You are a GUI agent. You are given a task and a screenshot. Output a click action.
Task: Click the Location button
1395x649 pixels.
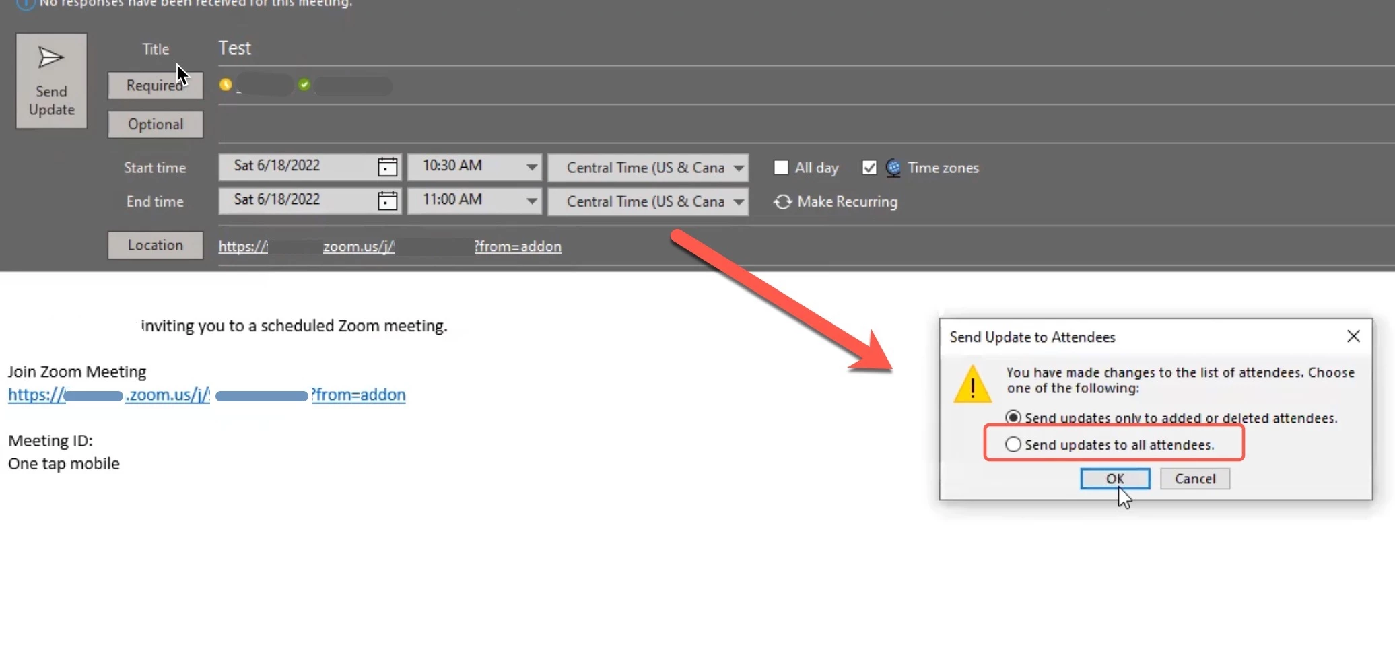click(155, 245)
